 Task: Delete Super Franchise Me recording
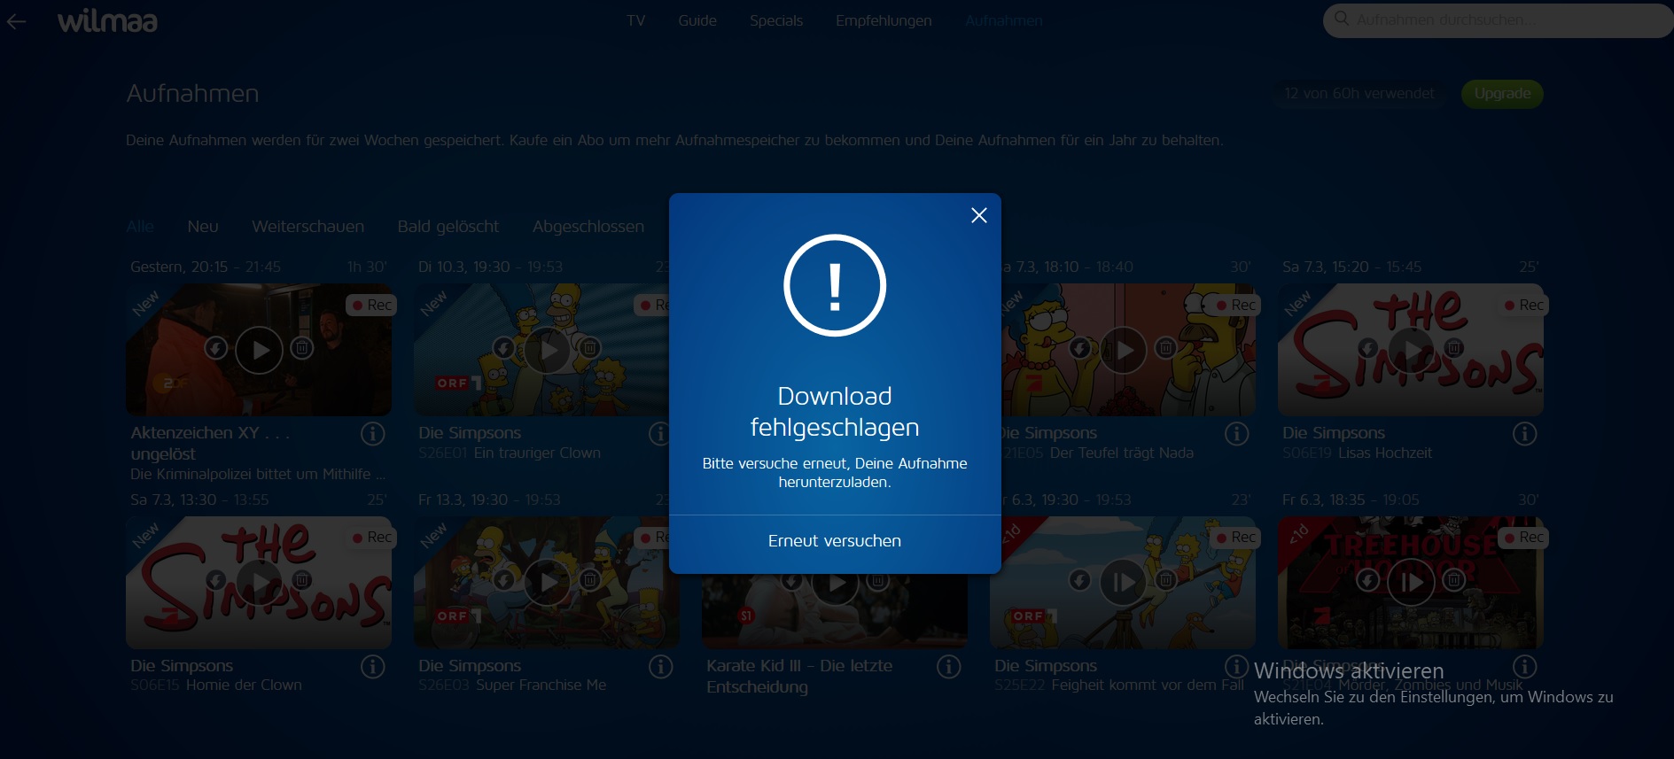click(590, 580)
